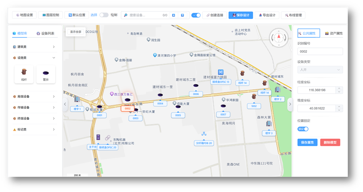Expand 局端设备 category
Viewport: 363px width, 192px height.
(x=34, y=96)
